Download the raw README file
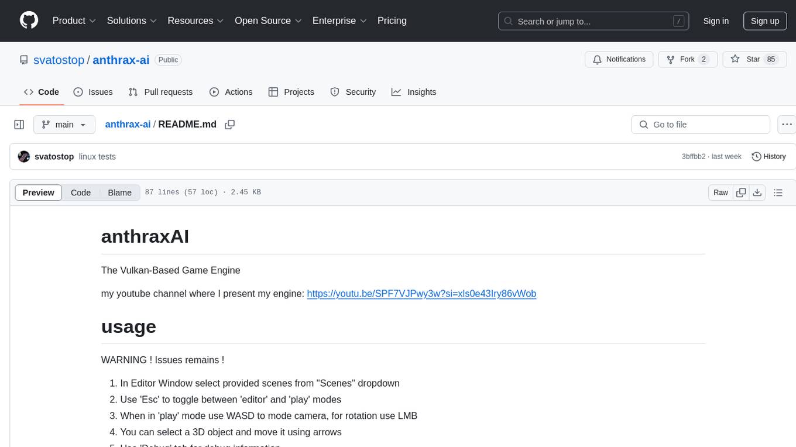 [757, 192]
